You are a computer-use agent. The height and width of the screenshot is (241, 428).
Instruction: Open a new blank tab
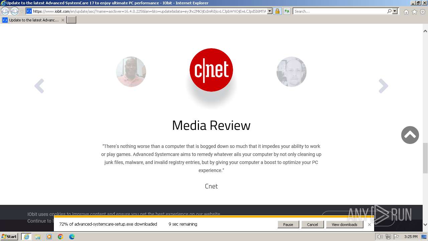[72, 20]
